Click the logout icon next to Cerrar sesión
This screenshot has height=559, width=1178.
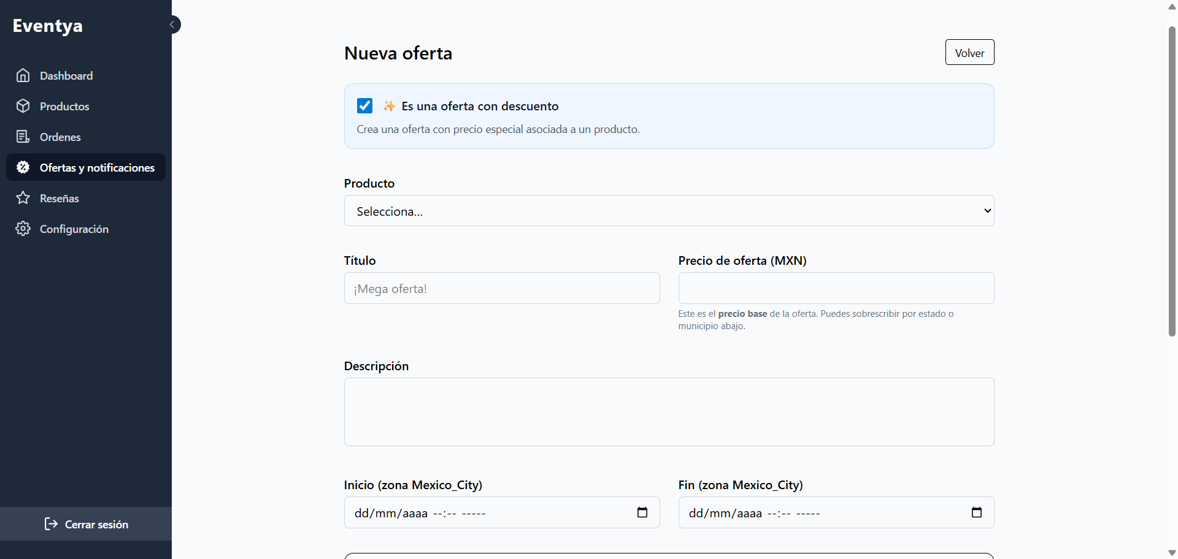click(50, 524)
